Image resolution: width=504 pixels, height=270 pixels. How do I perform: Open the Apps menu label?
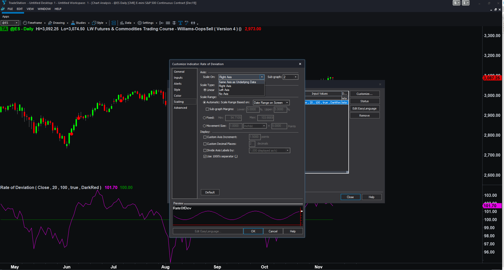tap(6, 16)
